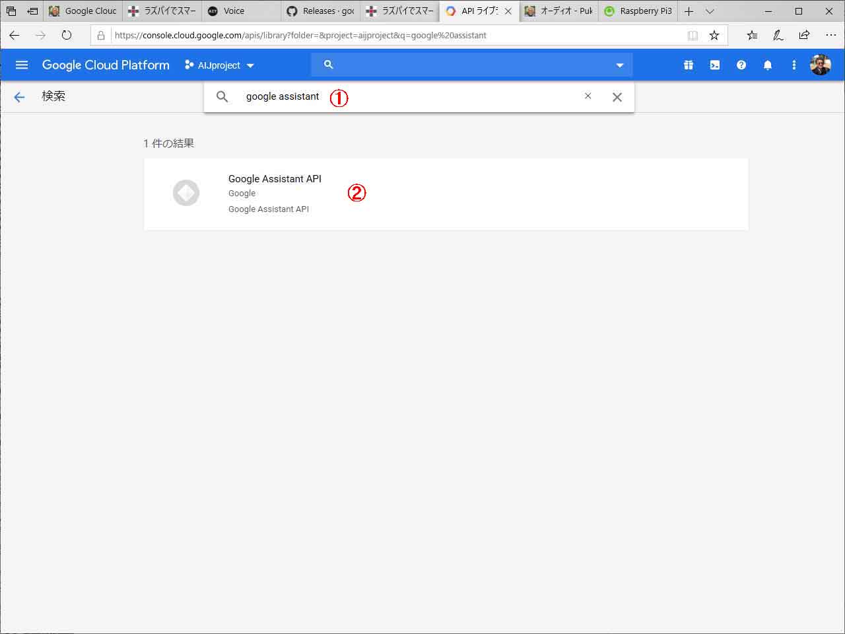845x634 pixels.
Task: Click the set tabs aside icon
Action: [32, 11]
